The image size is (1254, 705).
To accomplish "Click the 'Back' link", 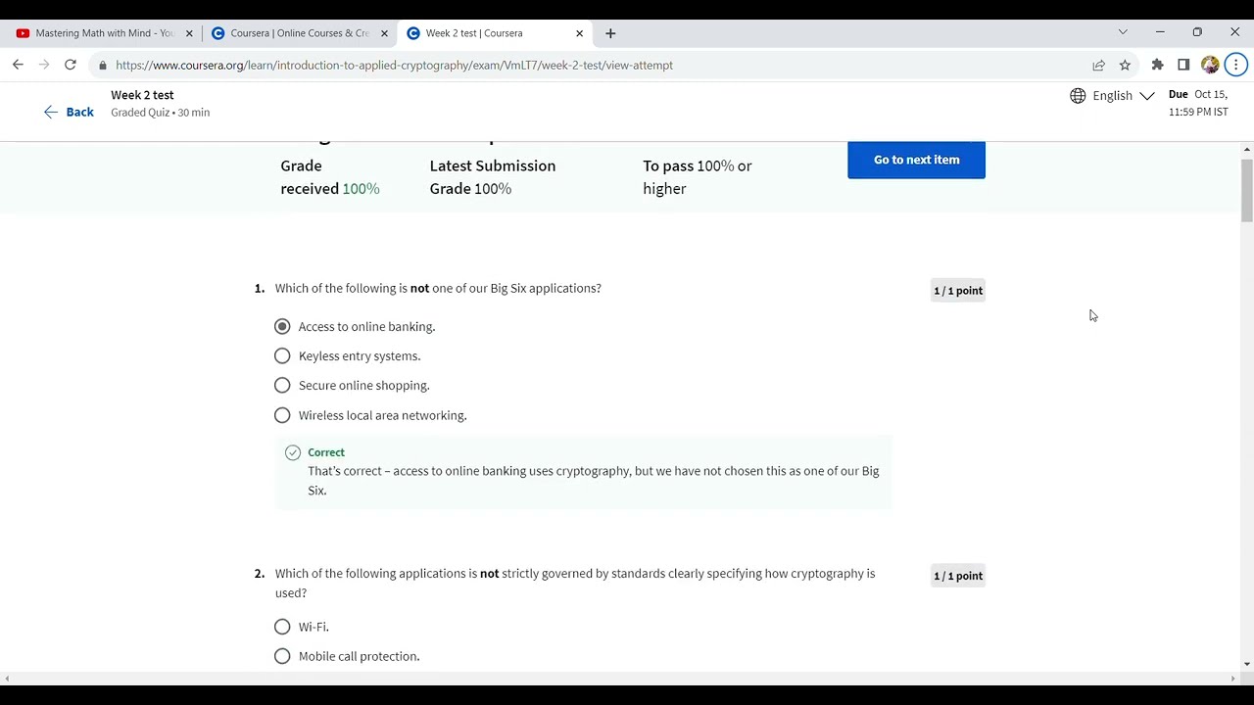I will click(69, 113).
